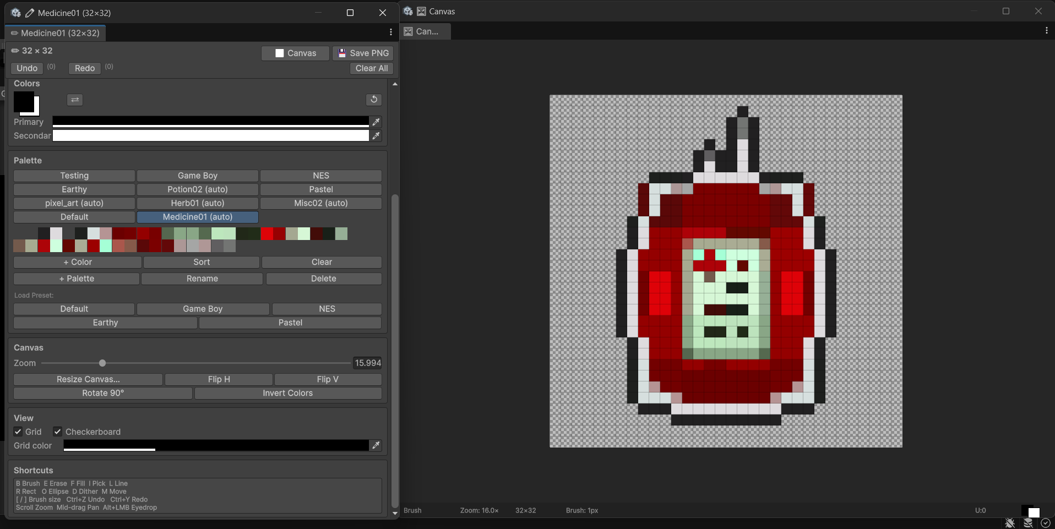The image size is (1055, 529).
Task: Click the Flip H button
Action: (219, 379)
